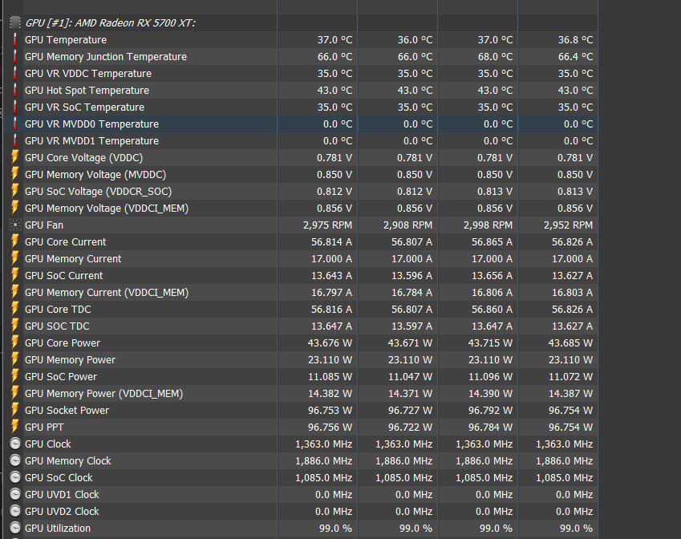Click lightning icon for GPU Socket Power
Viewport: 681px width, 539px height.
click(x=15, y=411)
